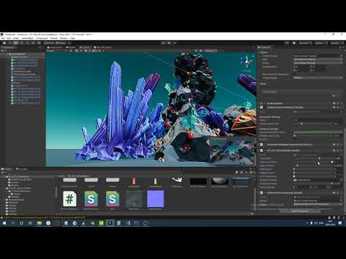The height and width of the screenshot is (259, 346).
Task: Select the yellow bar asset thumbnail
Action: pyautogui.click(x=155, y=181)
